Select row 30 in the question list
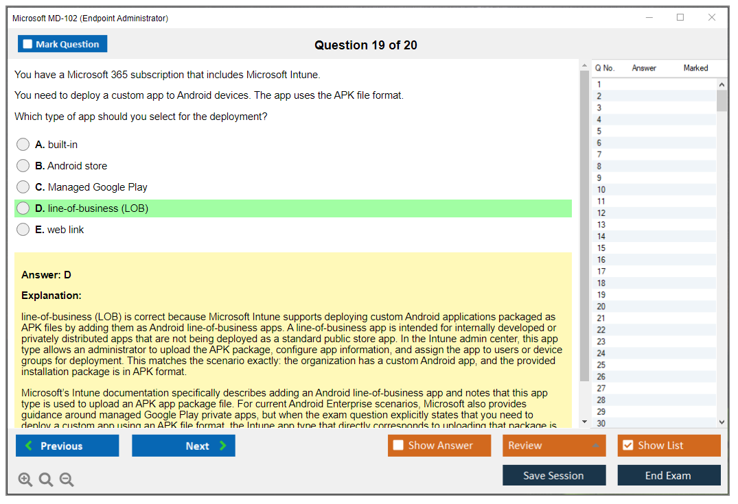 [654, 423]
